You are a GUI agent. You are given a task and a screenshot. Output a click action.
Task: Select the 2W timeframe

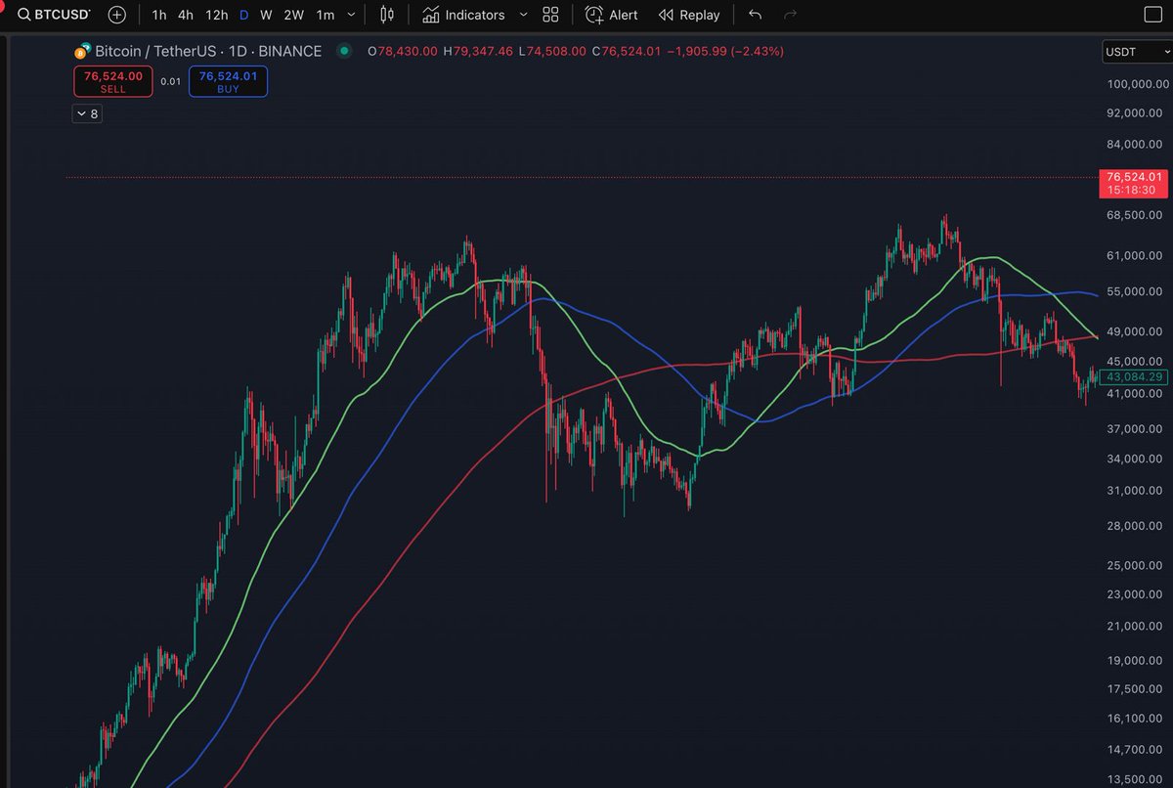click(293, 15)
